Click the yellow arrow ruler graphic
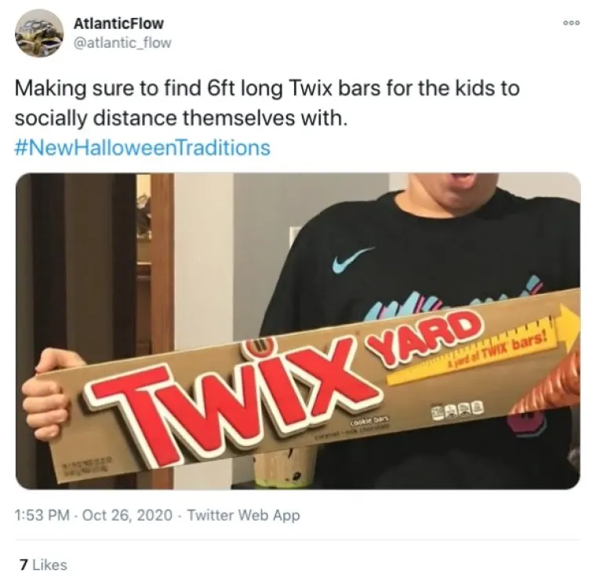Image resolution: width=596 pixels, height=588 pixels. [x=485, y=344]
